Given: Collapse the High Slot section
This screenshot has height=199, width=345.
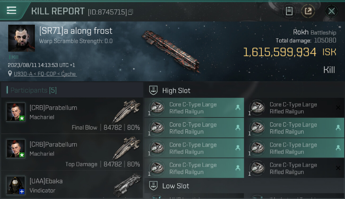Looking at the screenshot, I should click(x=153, y=90).
